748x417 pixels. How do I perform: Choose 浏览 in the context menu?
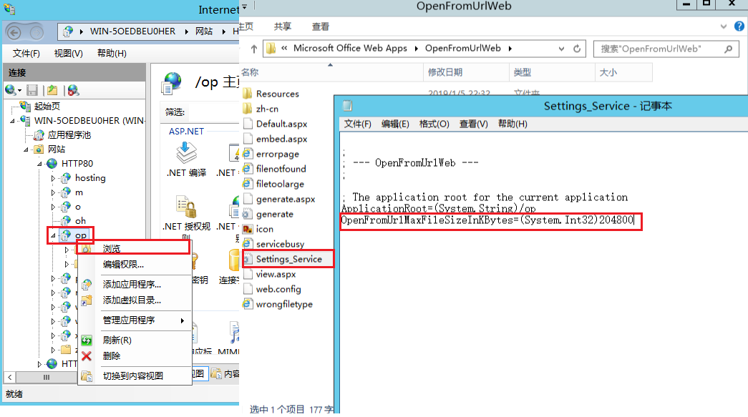coord(135,249)
